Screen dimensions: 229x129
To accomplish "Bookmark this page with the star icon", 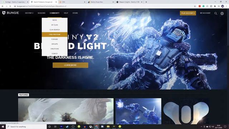I will pyautogui.click(x=195, y=6).
